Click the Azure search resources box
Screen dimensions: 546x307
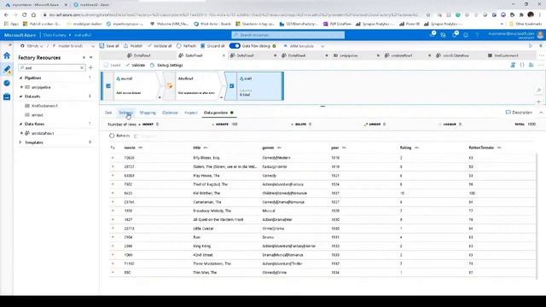click(288, 35)
